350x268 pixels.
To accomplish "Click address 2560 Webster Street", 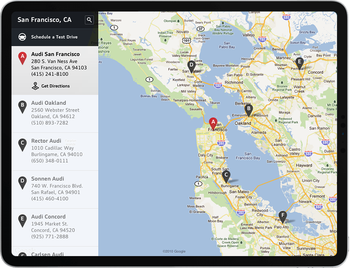I will click(x=55, y=110).
